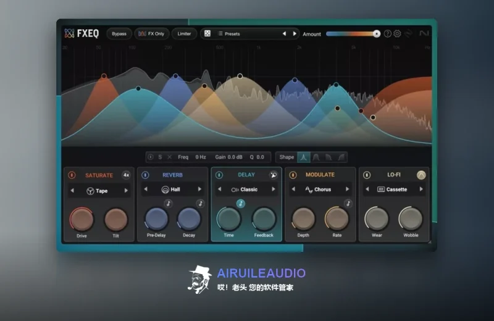Image resolution: width=494 pixels, height=321 pixels.
Task: Next Lo-Fi type after Cassette
Action: [x=421, y=189]
